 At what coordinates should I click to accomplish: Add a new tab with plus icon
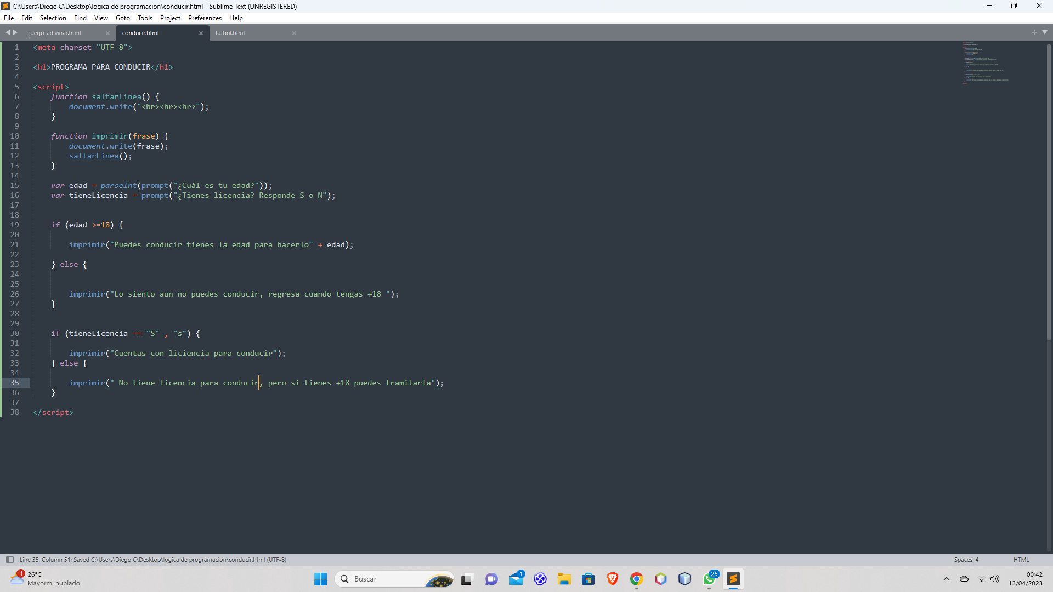tap(1034, 32)
